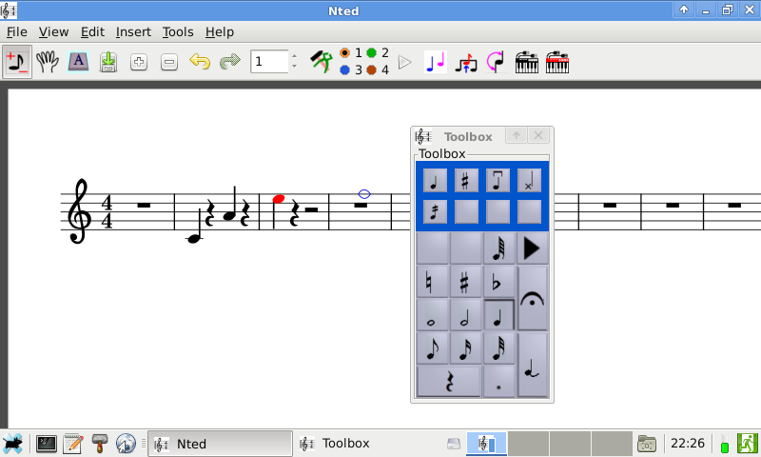Select the hand pan tool in toolbar

pos(48,62)
